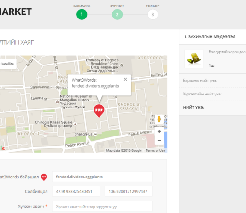Click the Peace Avenue label near Shangri-La
246x213 pixels.
pos(77,144)
